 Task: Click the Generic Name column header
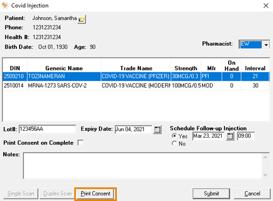[64, 65]
